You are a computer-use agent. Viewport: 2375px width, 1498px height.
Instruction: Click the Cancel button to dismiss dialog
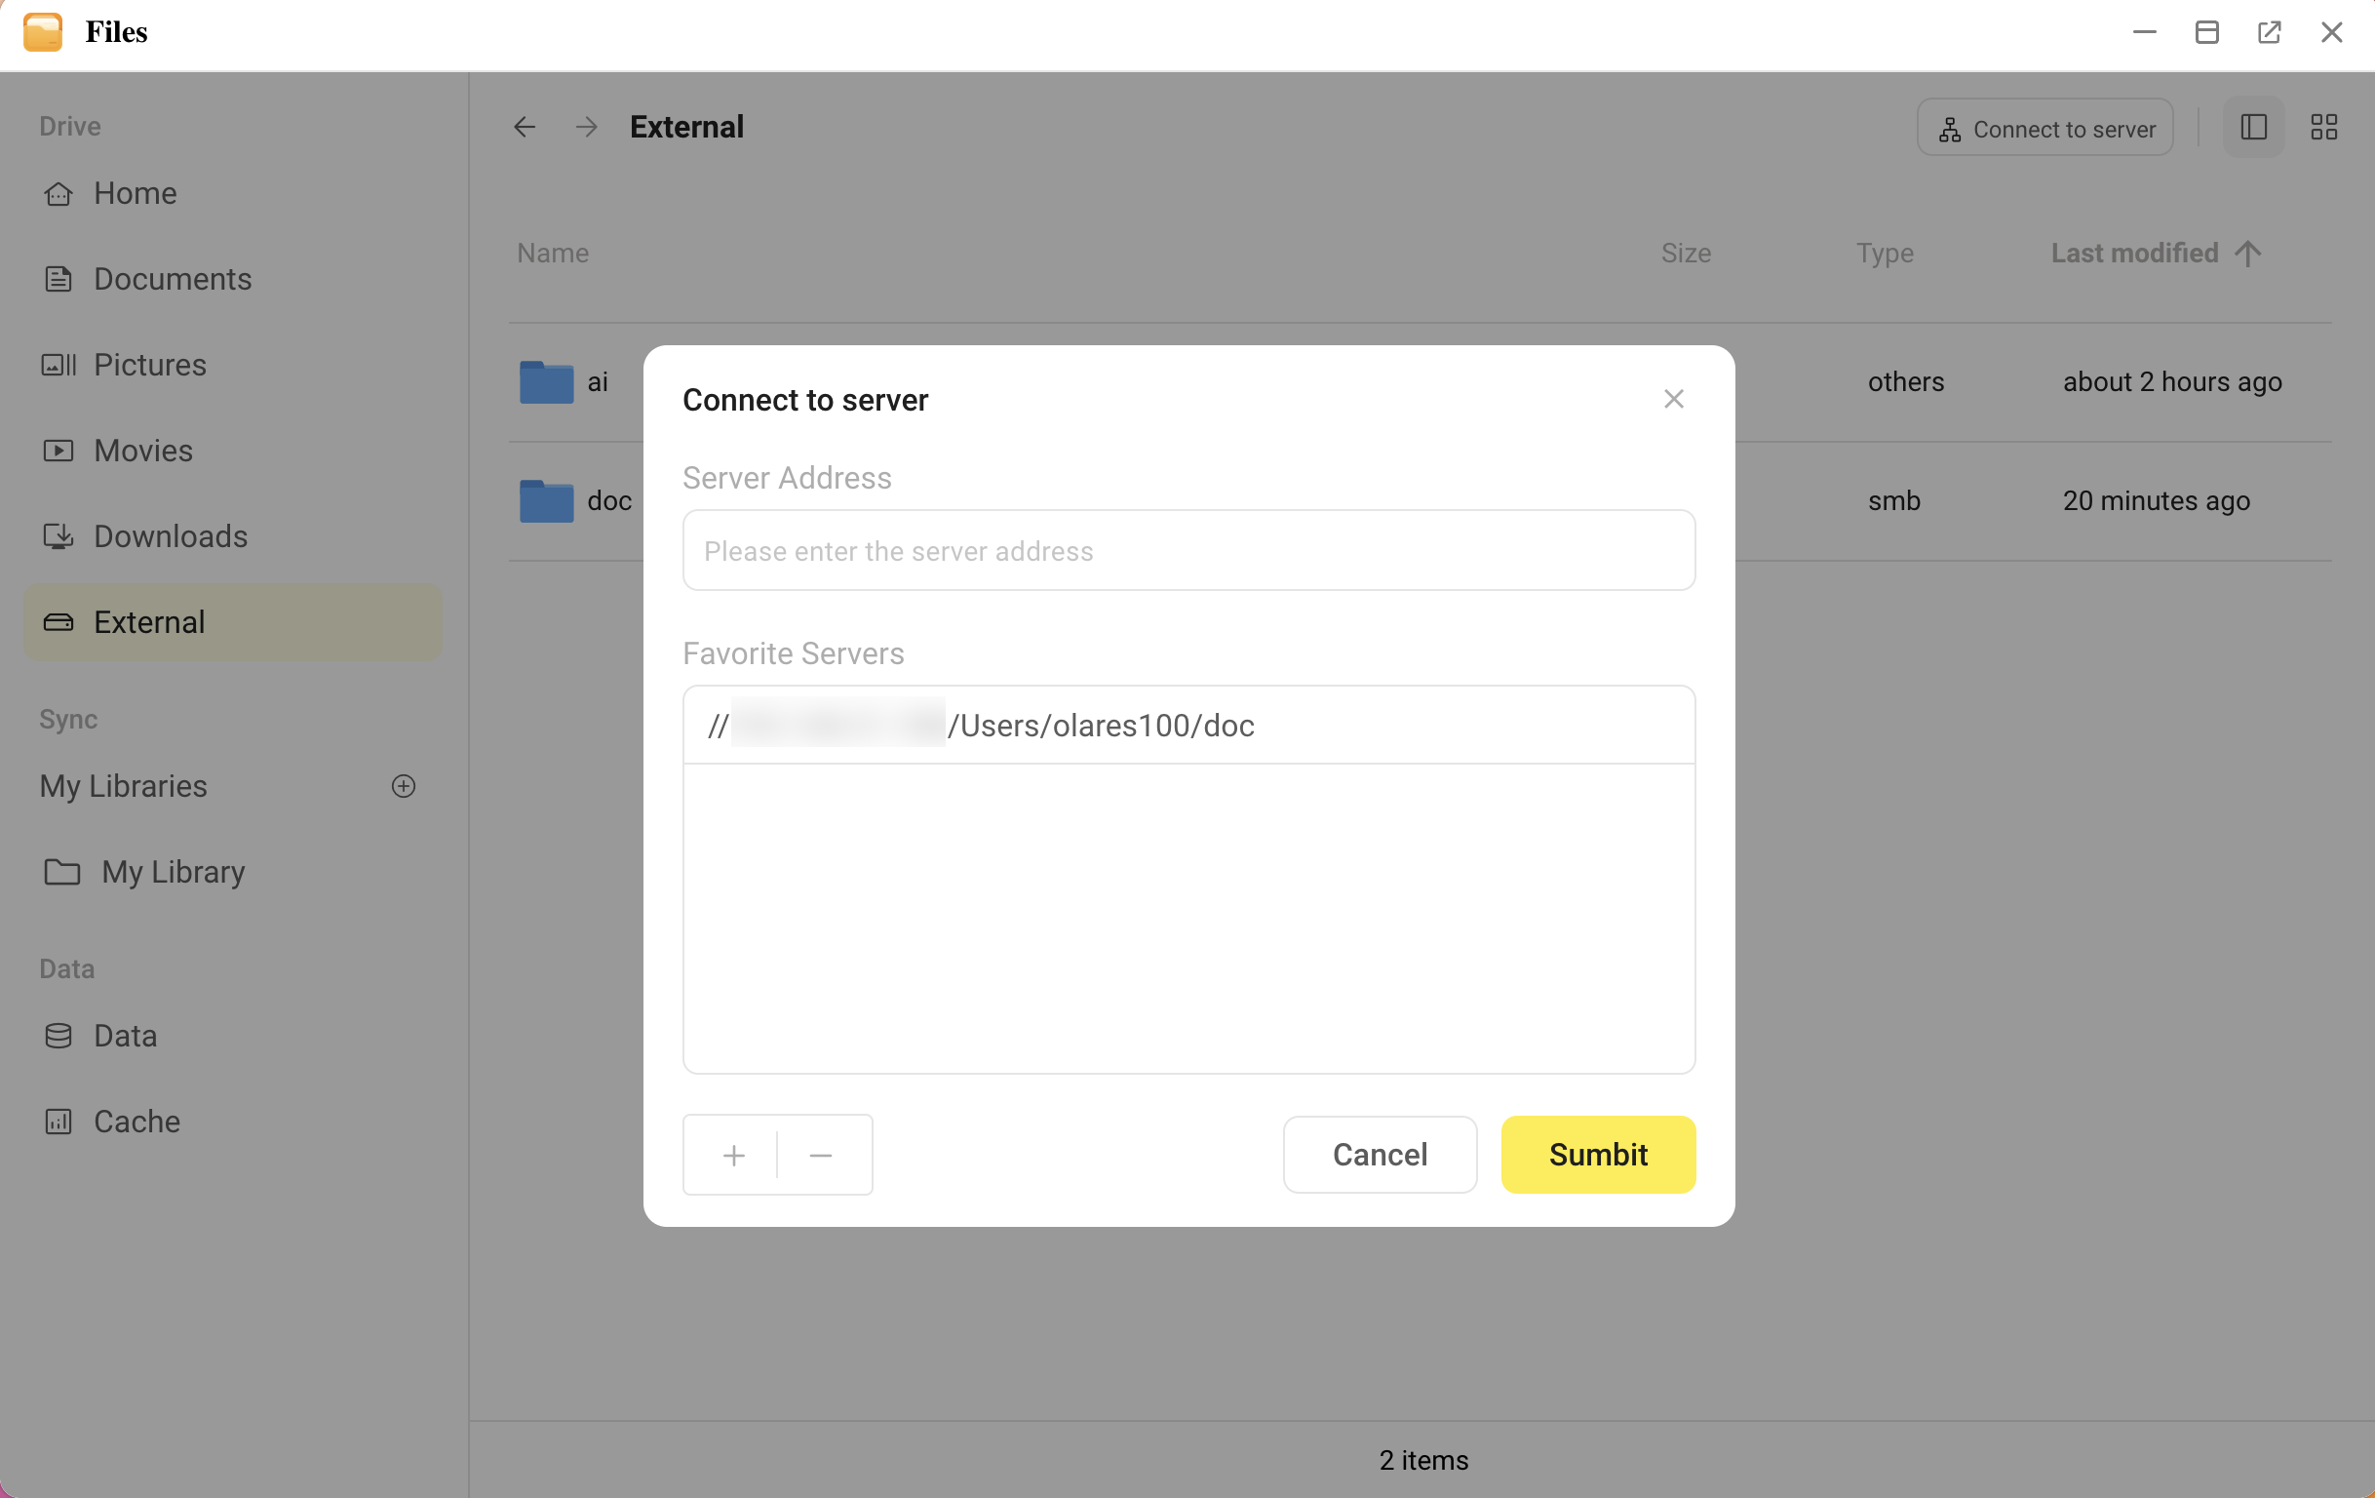click(1380, 1155)
